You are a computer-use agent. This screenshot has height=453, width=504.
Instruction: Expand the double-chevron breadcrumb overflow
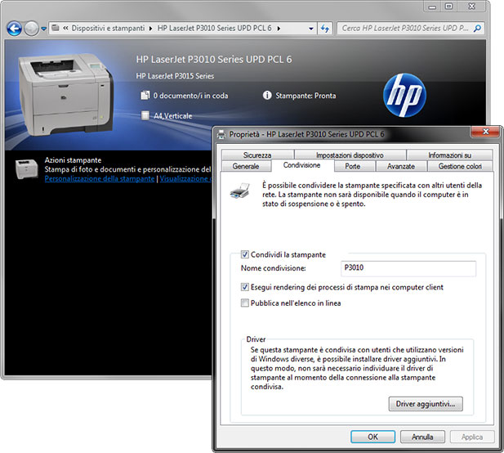(x=65, y=28)
